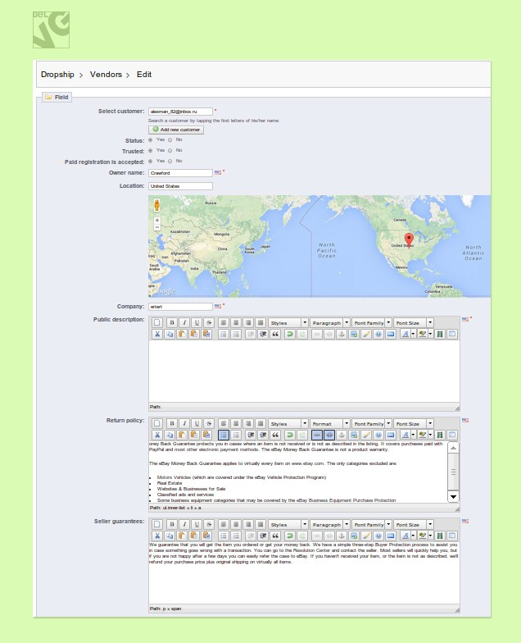The width and height of the screenshot is (521, 643).
Task: Set Status to No
Action: point(170,140)
